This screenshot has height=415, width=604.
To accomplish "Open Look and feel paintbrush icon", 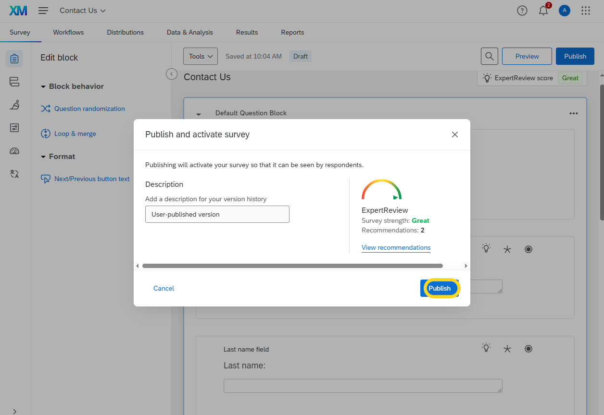I will tap(14, 105).
